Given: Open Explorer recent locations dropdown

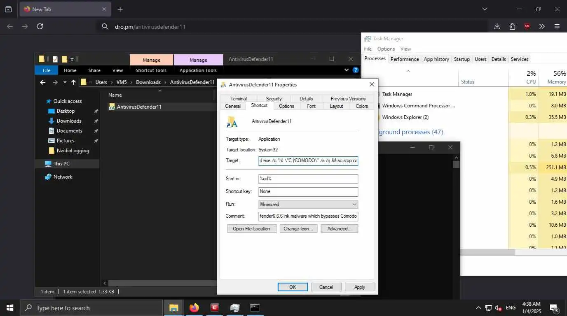Looking at the screenshot, I should [65, 82].
